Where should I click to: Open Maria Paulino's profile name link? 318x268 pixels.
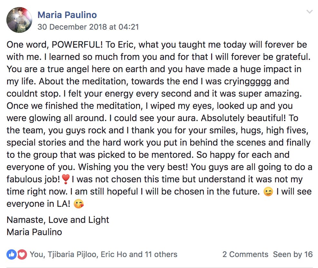(x=67, y=15)
